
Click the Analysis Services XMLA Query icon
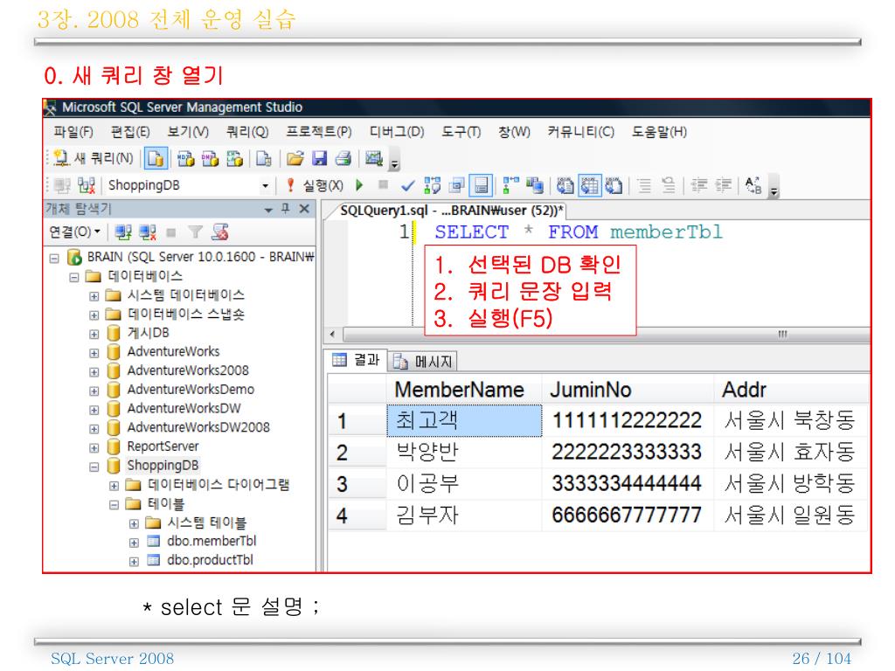(x=234, y=158)
